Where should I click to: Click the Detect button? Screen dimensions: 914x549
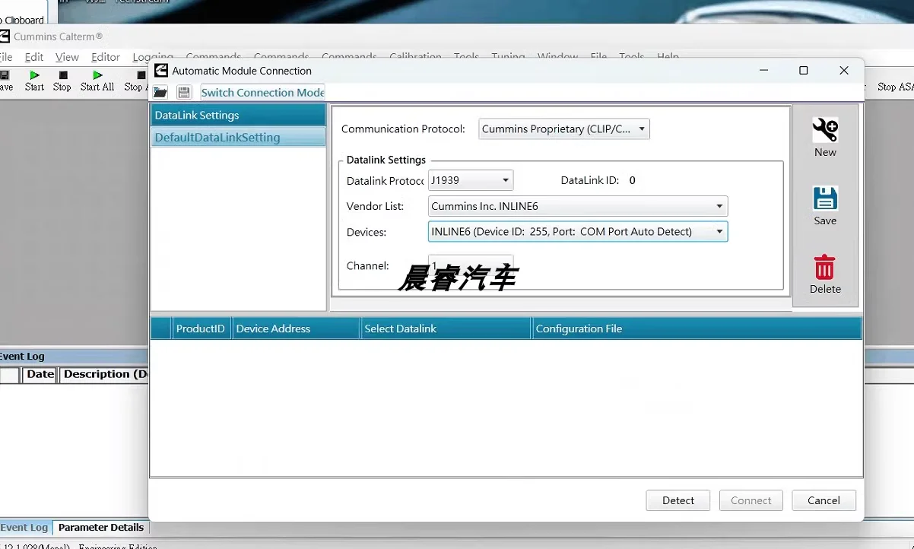coord(678,500)
